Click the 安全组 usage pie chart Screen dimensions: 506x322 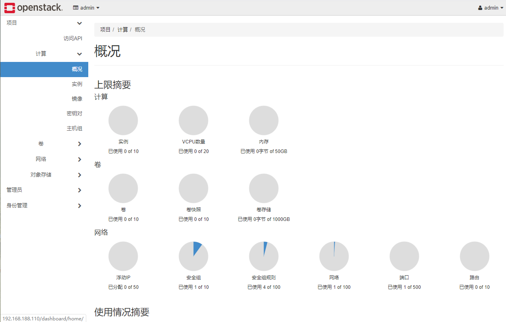click(x=193, y=256)
